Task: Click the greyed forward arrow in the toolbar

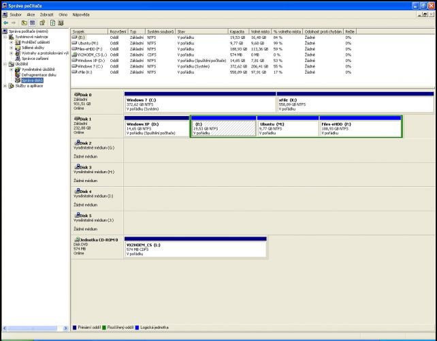Action: point(14,23)
